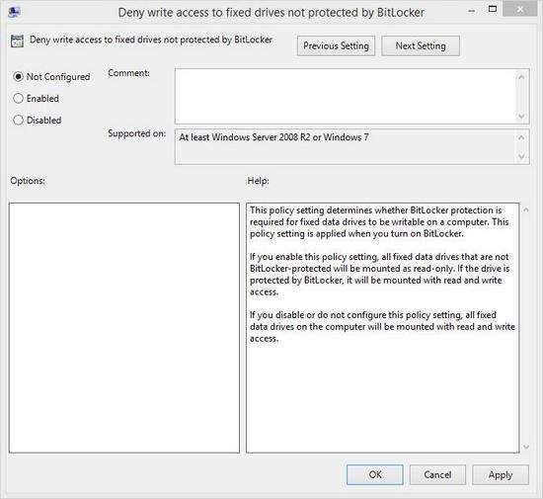The height and width of the screenshot is (499, 543).
Task: Click the 'Options:' label
Action: (28, 181)
